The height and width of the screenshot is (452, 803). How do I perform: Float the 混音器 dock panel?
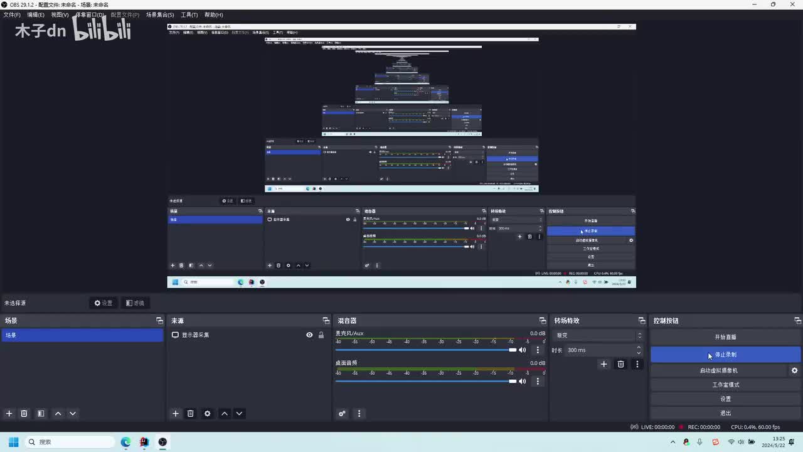543,321
